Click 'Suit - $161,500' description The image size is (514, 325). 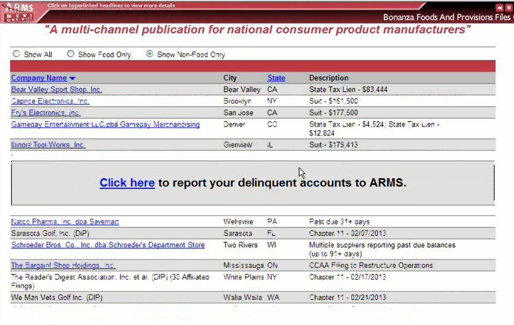point(333,101)
